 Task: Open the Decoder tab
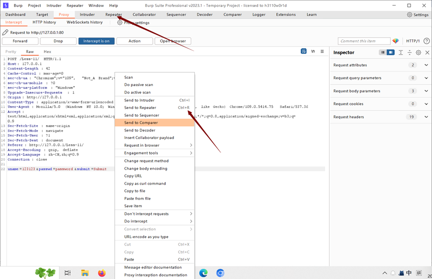(205, 14)
